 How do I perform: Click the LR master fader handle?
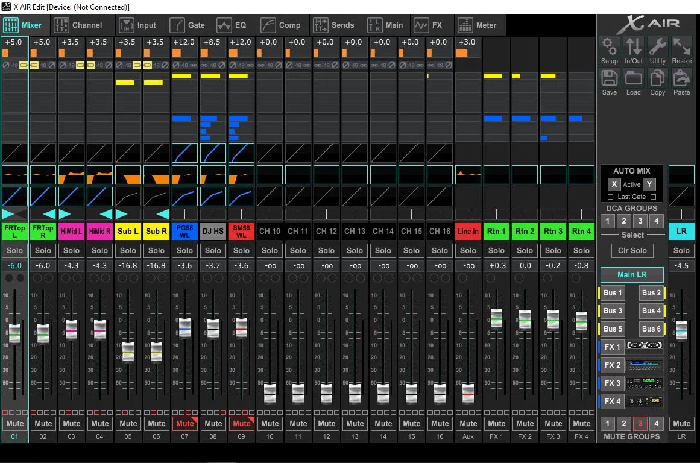point(681,330)
